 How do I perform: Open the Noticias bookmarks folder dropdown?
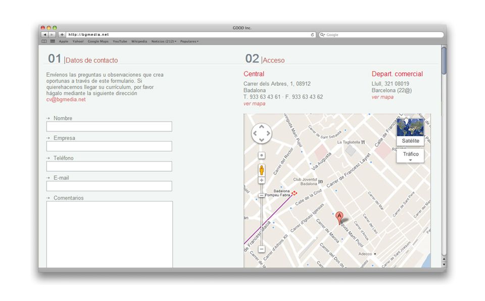pos(164,41)
